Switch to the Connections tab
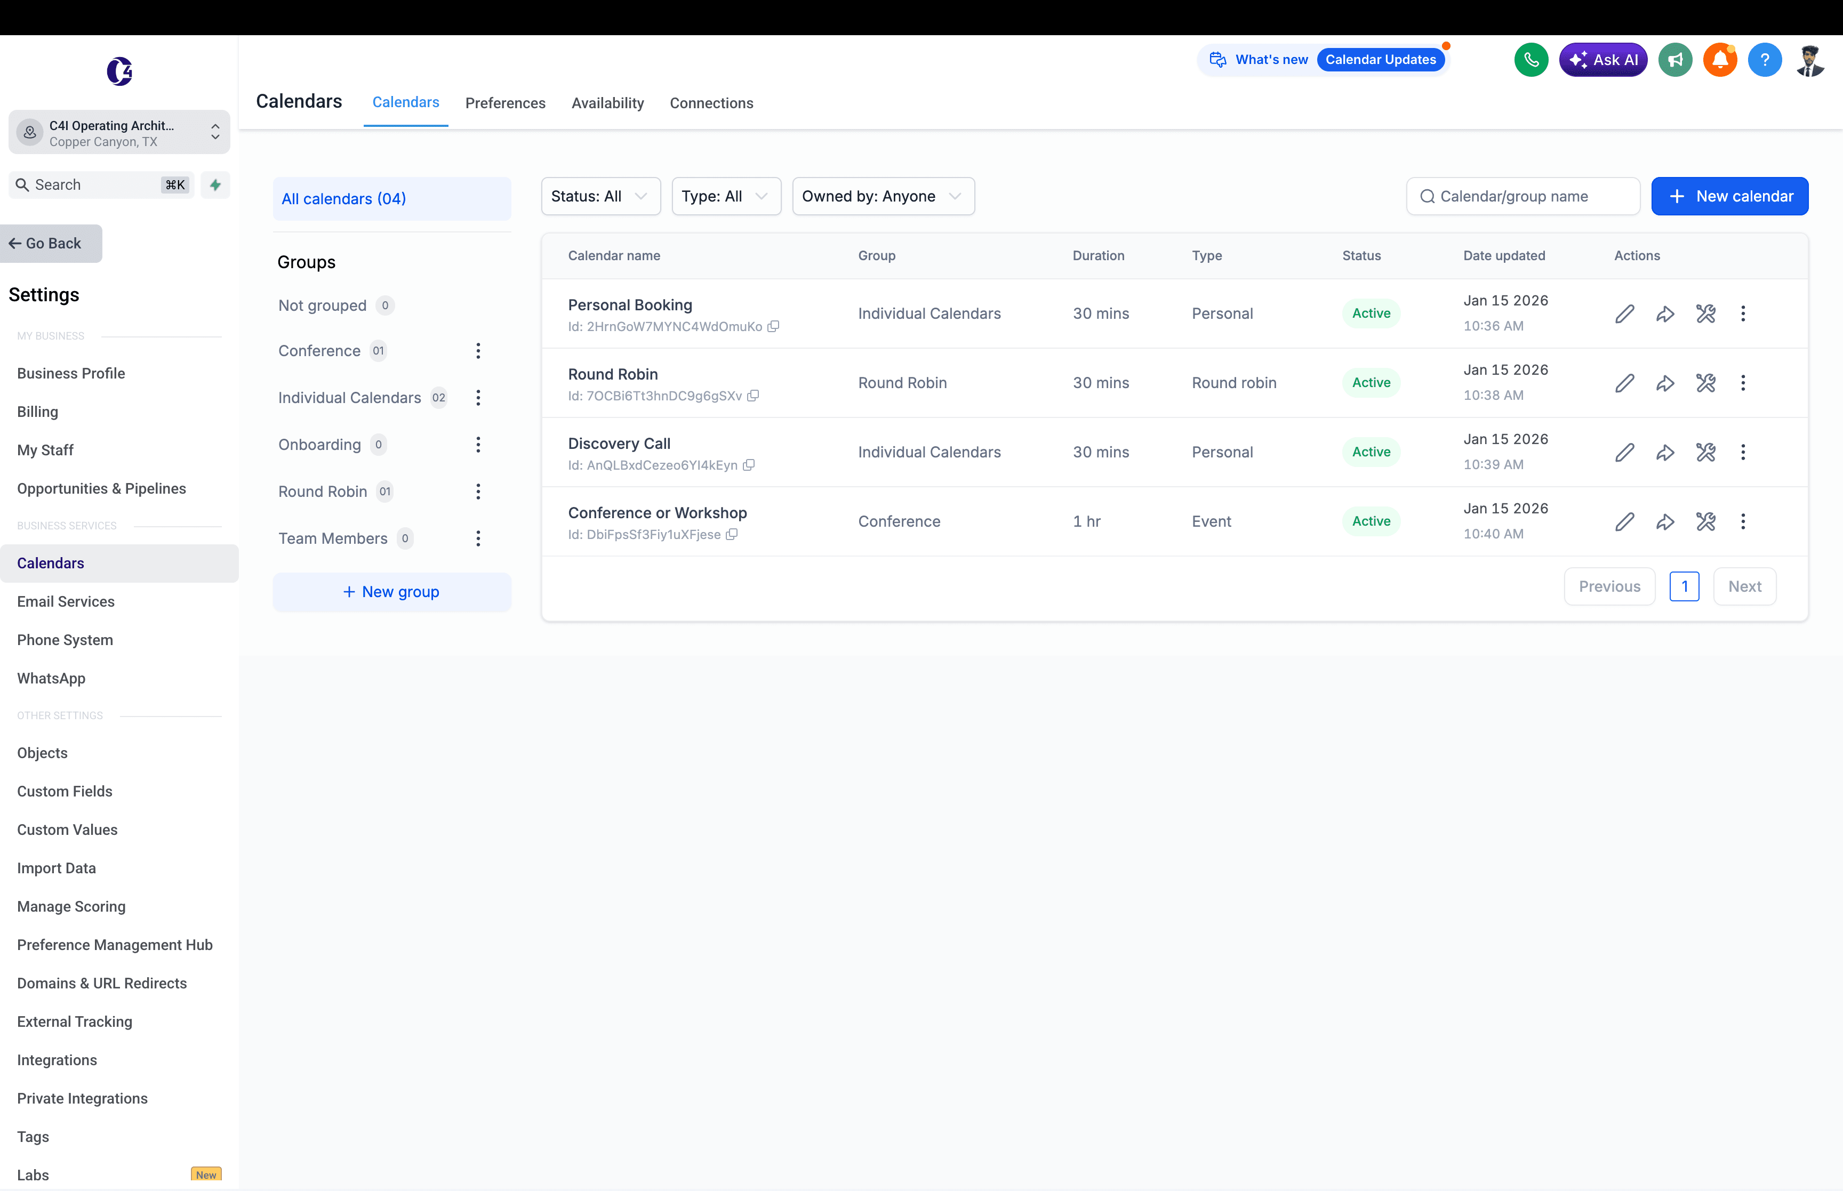Image resolution: width=1843 pixels, height=1191 pixels. (x=711, y=103)
